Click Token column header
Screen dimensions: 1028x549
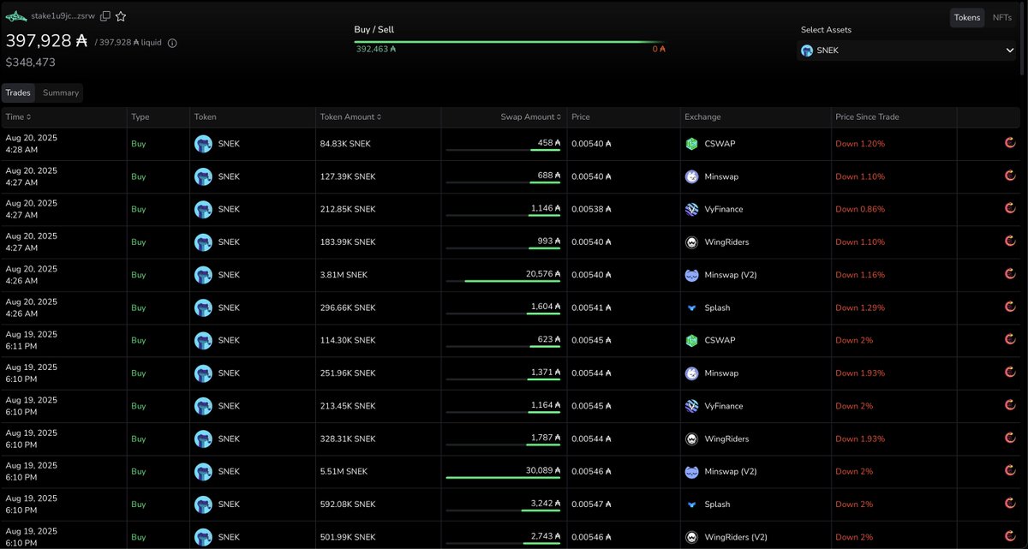[x=206, y=116]
